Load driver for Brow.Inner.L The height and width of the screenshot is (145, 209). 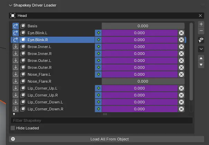16,47
